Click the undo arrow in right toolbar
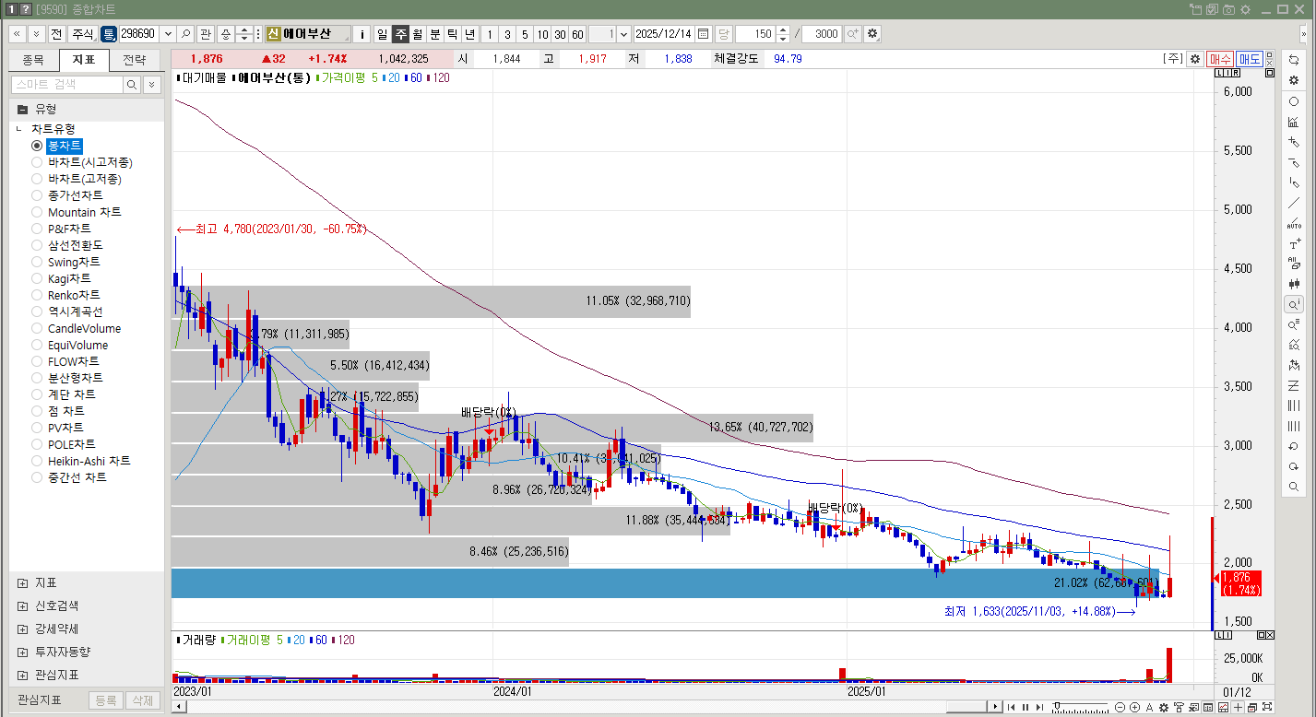 click(x=1294, y=446)
